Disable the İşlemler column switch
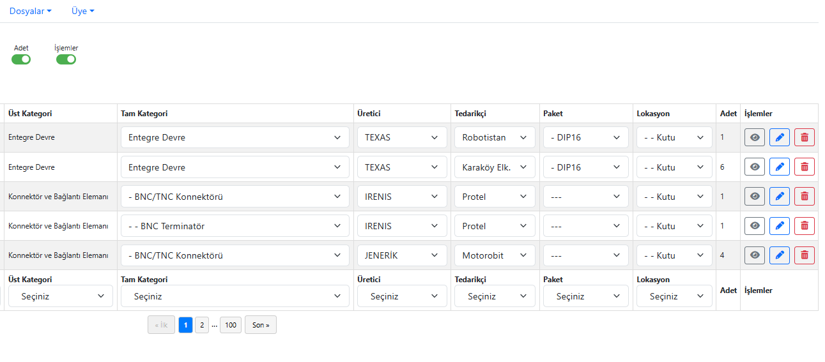The width and height of the screenshot is (825, 362). [66, 59]
